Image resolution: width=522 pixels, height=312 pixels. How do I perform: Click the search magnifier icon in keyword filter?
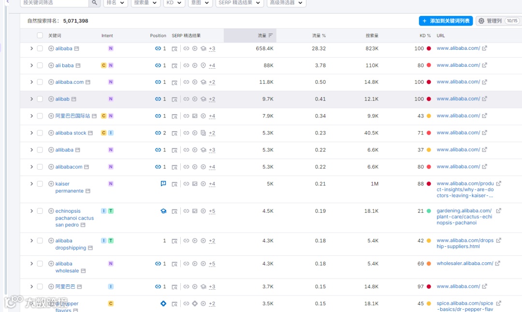tap(95, 3)
